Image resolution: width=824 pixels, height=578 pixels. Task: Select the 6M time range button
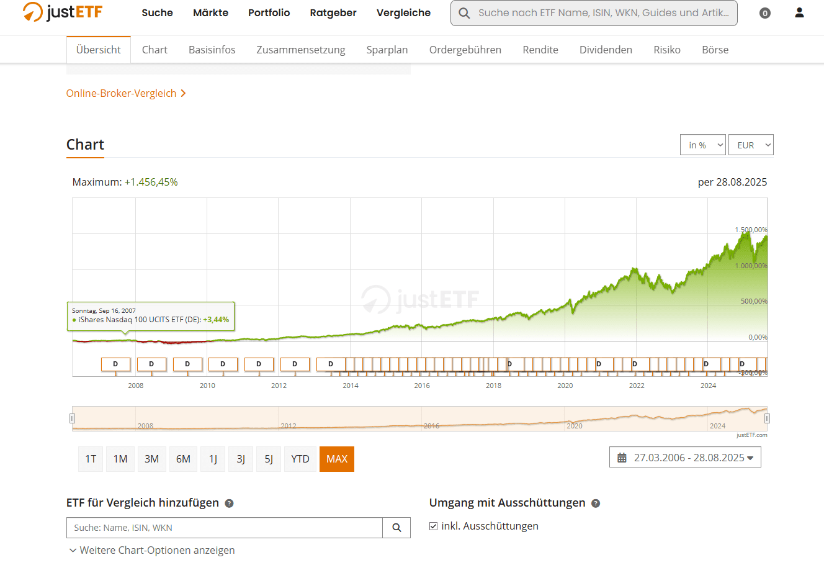point(183,459)
